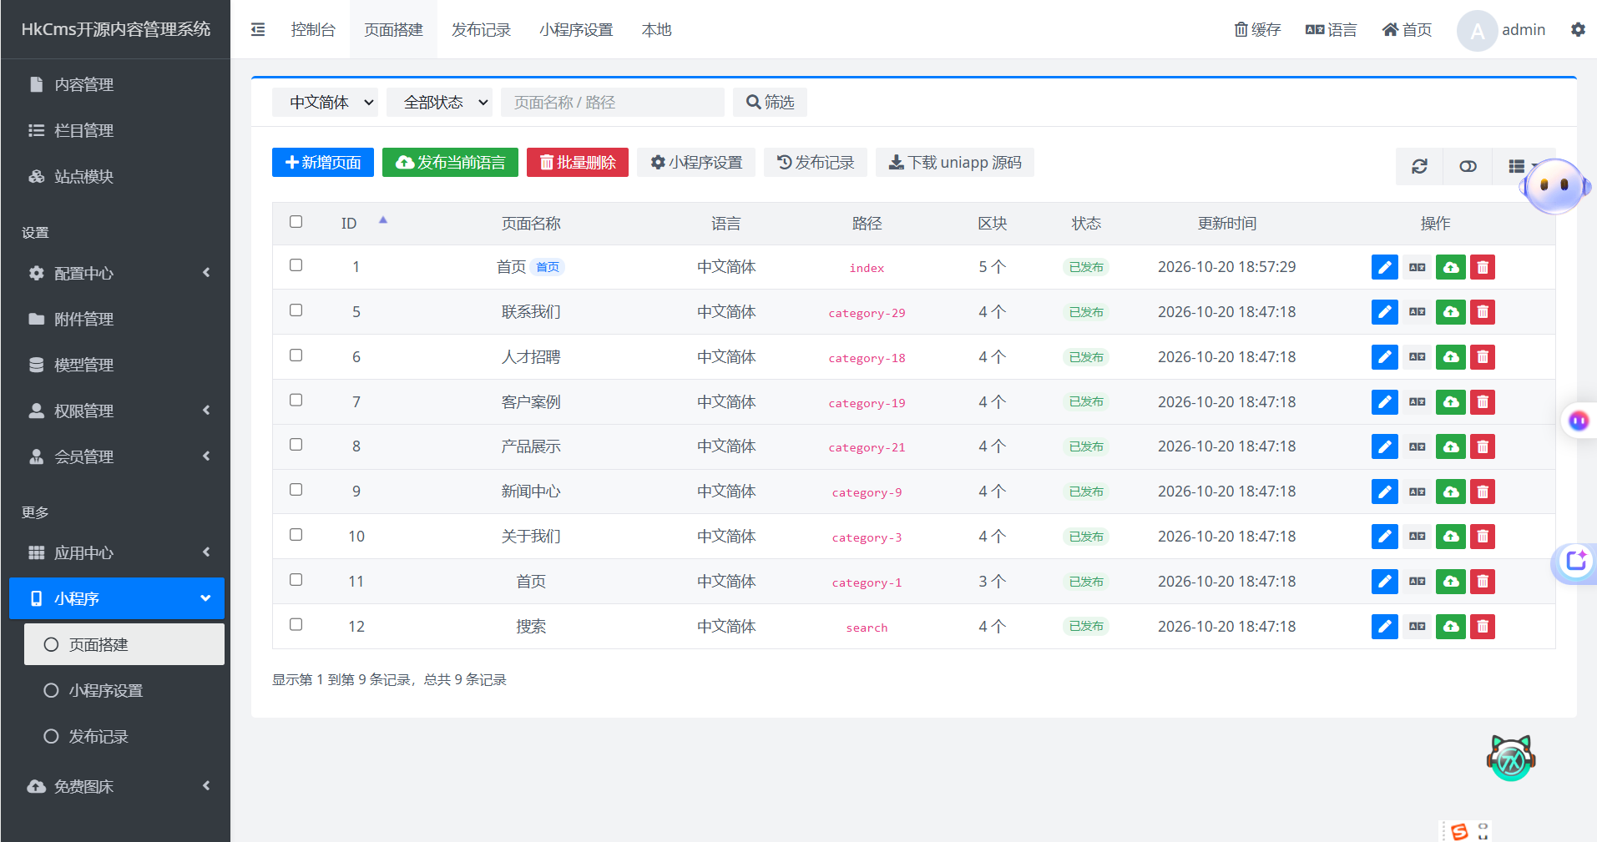This screenshot has height=842, width=1597.
Task: Check the select-all checkbox in table header
Action: 296,222
